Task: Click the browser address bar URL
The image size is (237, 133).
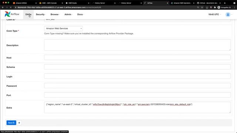Action: click(59, 7)
